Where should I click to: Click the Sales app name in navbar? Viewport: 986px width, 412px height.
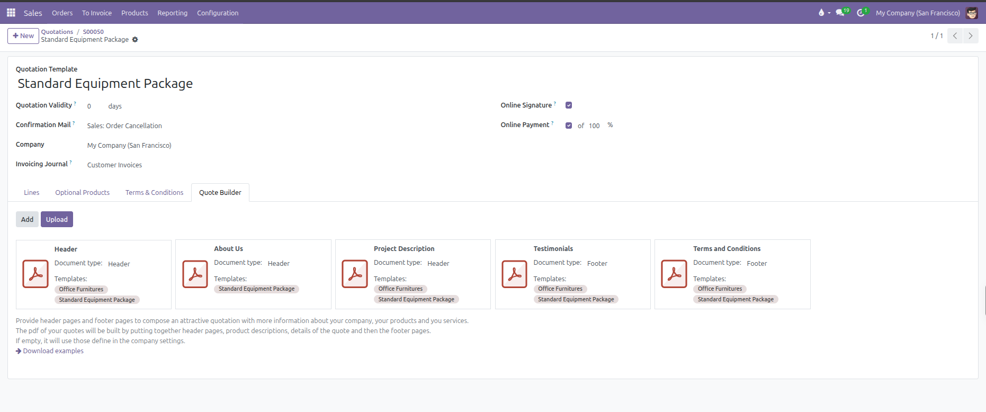coord(33,13)
